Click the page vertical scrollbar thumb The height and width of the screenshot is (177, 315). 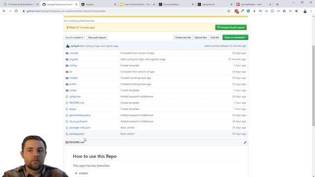pyautogui.click(x=314, y=85)
